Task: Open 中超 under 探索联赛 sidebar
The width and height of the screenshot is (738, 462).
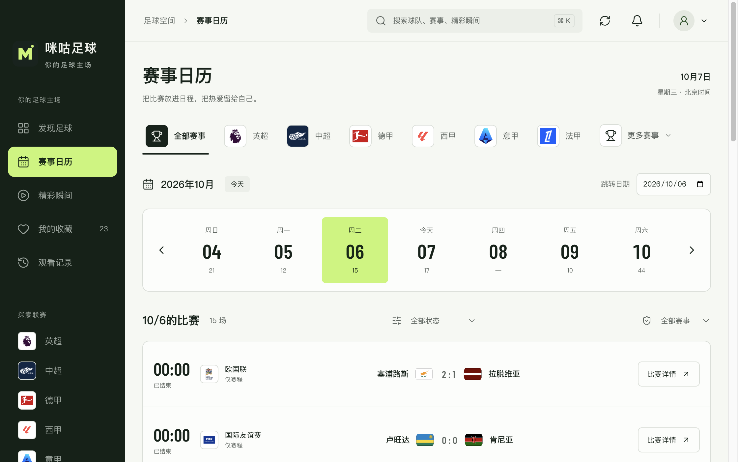Action: [x=63, y=371]
